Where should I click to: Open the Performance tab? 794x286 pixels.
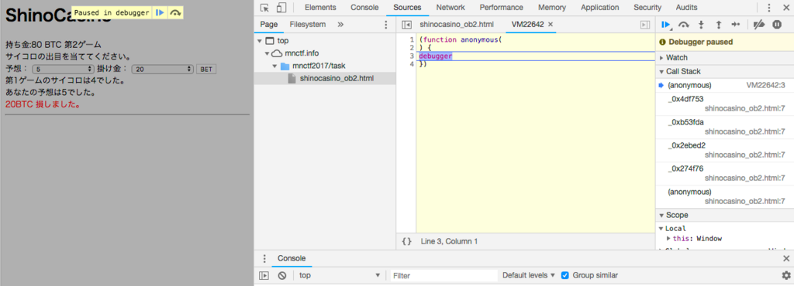point(502,8)
